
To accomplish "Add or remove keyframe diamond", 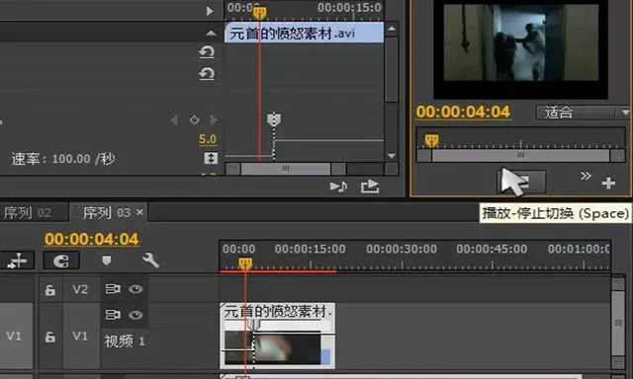I will tap(194, 119).
